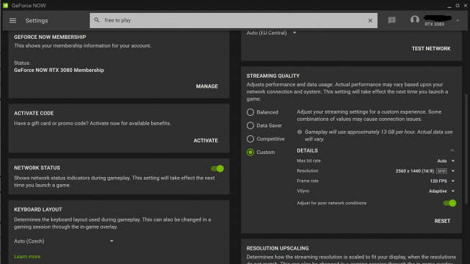
Task: Expand the account dropdown arrow
Action: 458,20
